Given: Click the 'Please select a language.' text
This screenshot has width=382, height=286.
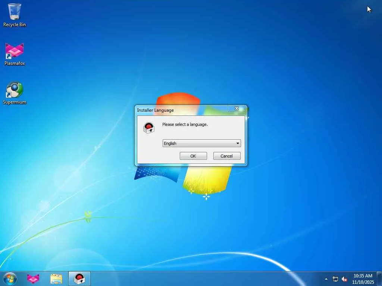Looking at the screenshot, I should [x=185, y=124].
